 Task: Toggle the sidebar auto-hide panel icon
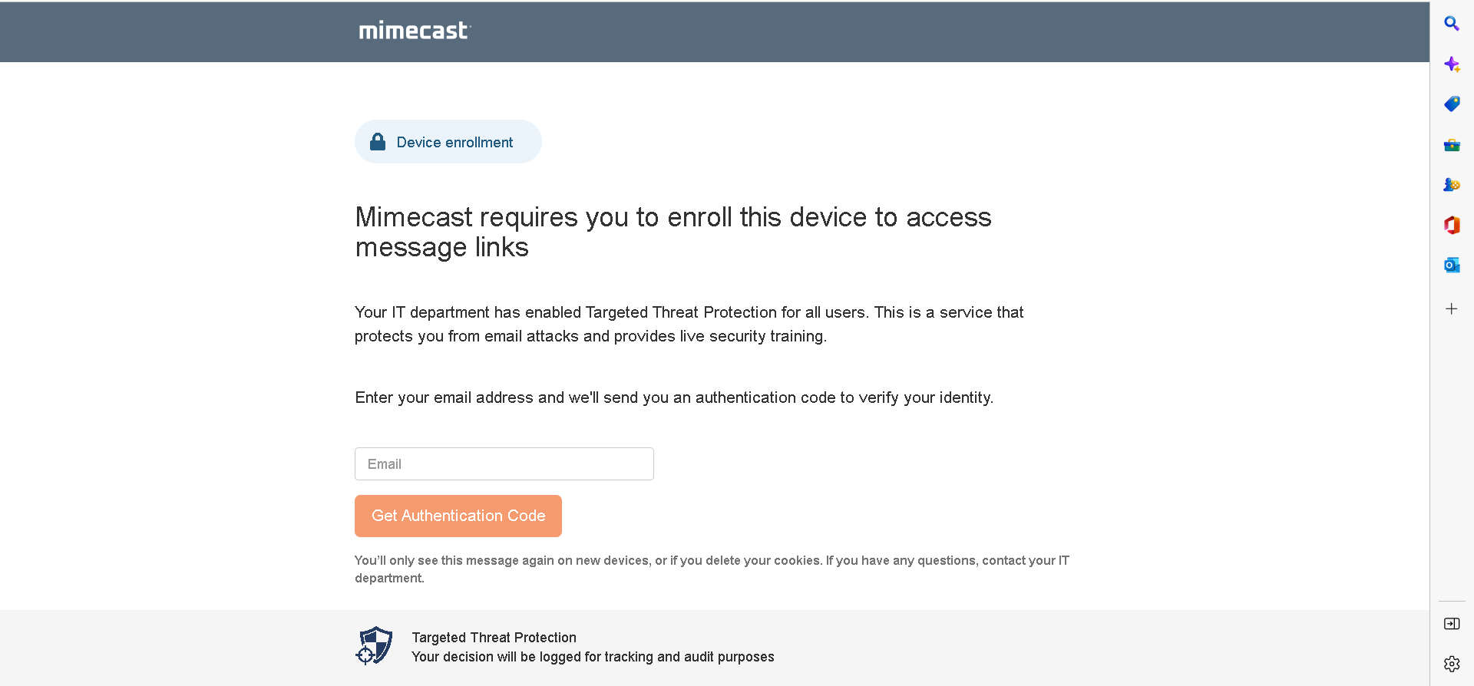[x=1451, y=624]
